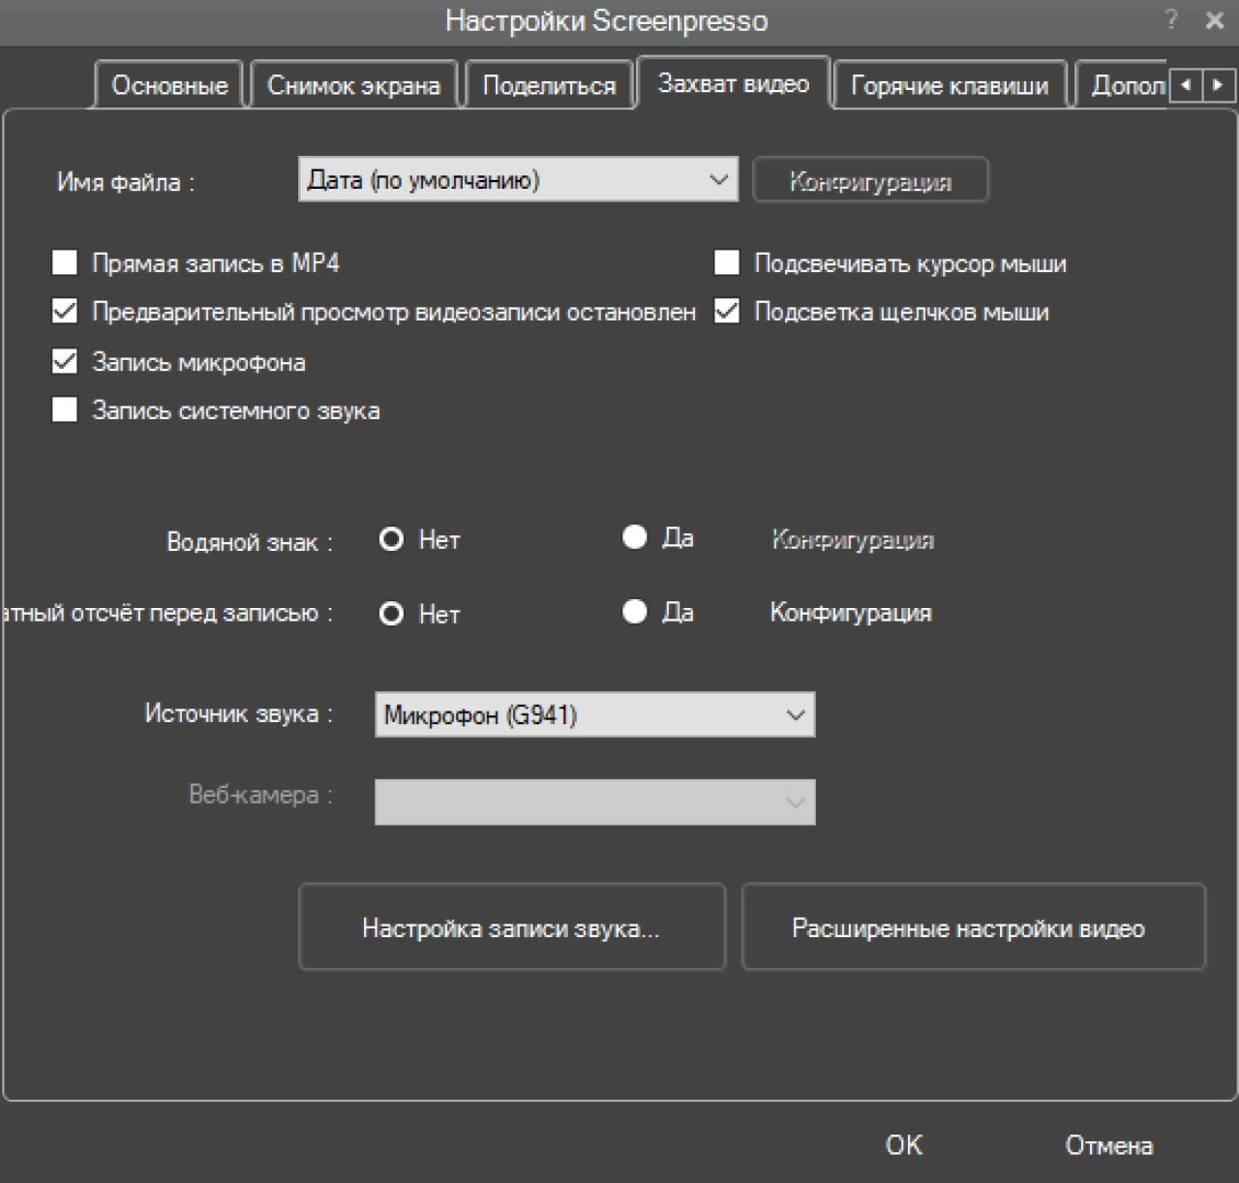Viewport: 1239px width, 1183px height.
Task: Click Конфигурация button next to file name
Action: click(870, 181)
